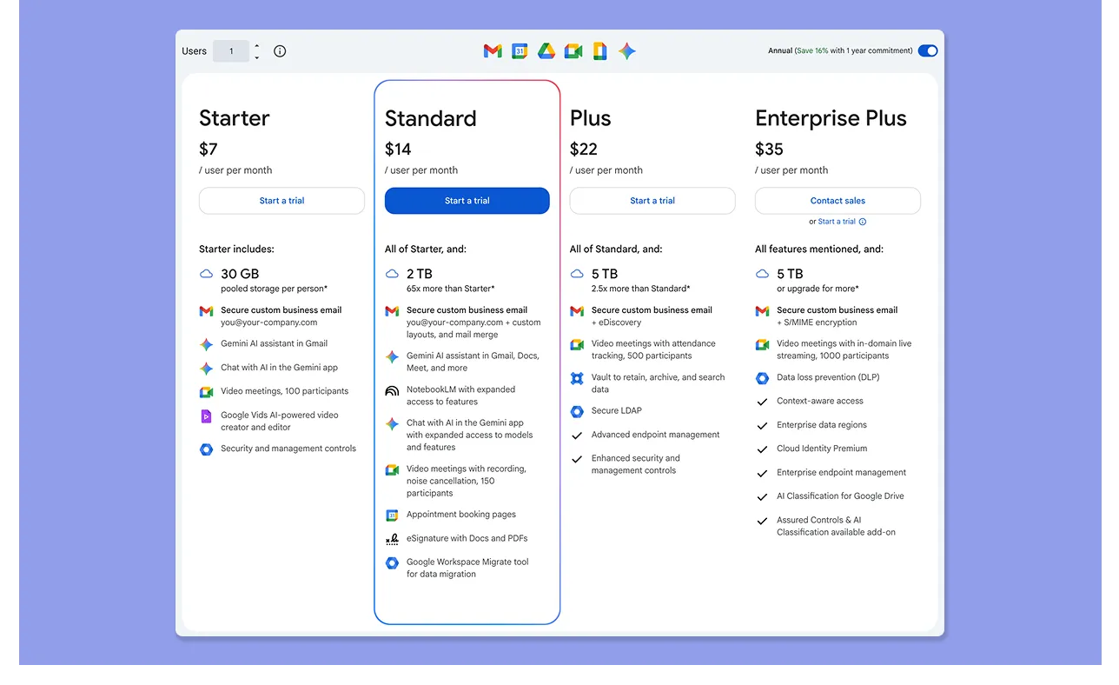Start a trial for the Standard plan
This screenshot has height=685, width=1119.
(x=467, y=200)
